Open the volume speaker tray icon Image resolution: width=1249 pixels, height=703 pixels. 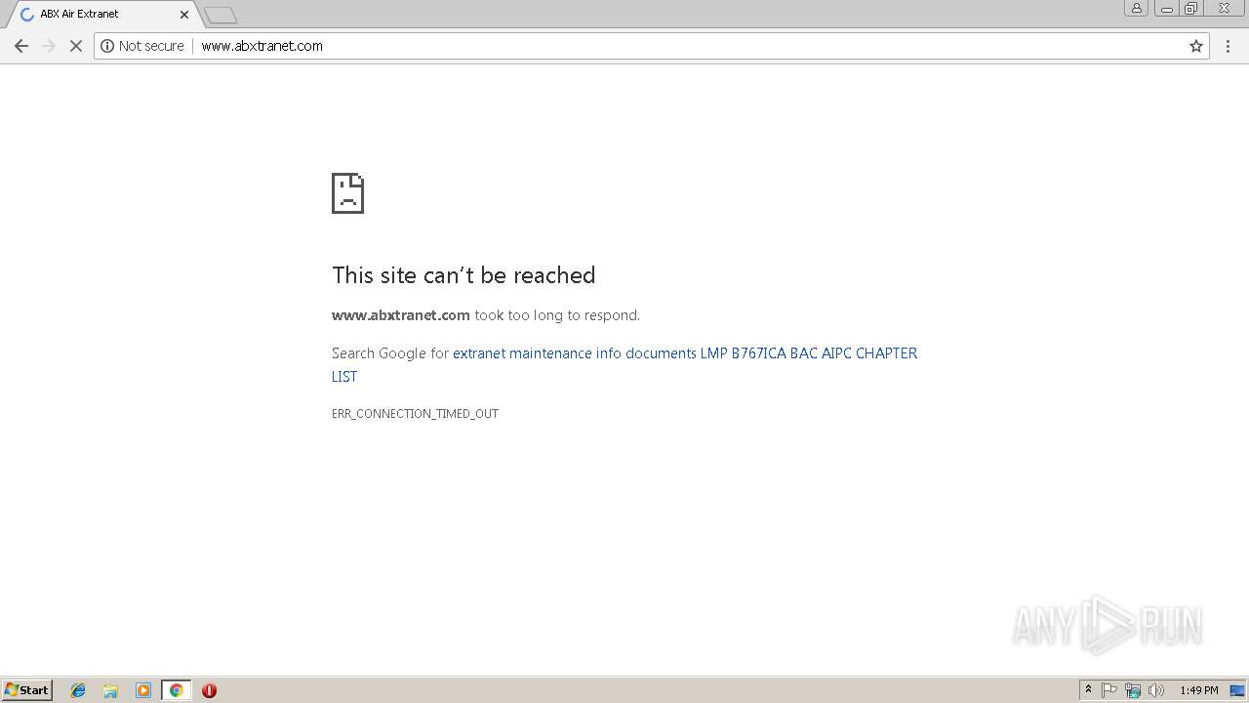coord(1156,690)
